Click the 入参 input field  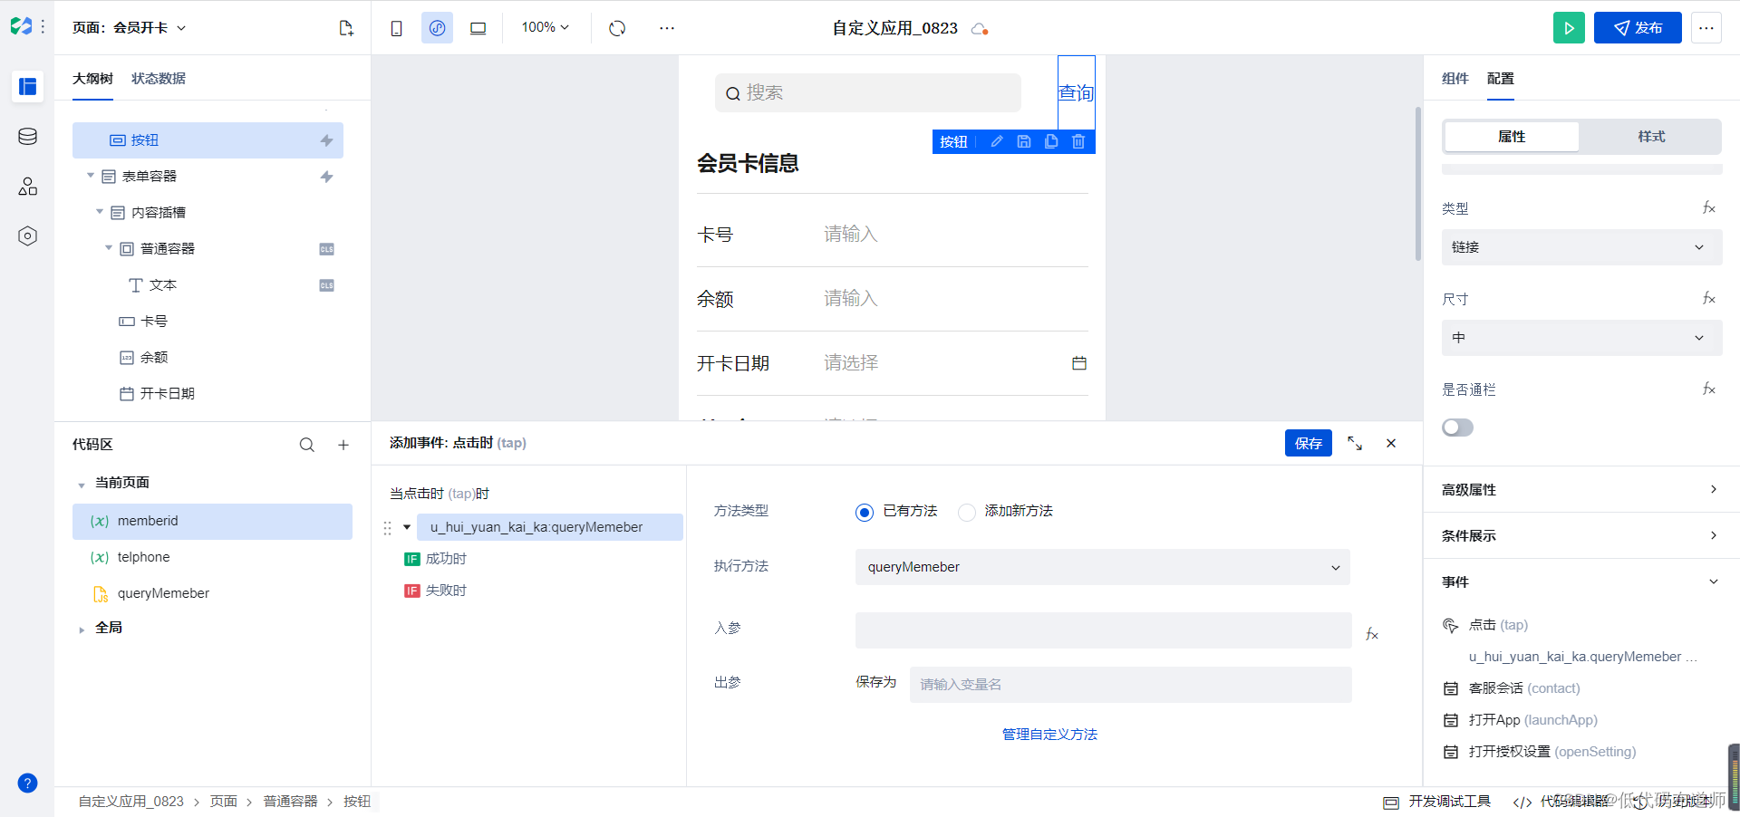click(1104, 630)
